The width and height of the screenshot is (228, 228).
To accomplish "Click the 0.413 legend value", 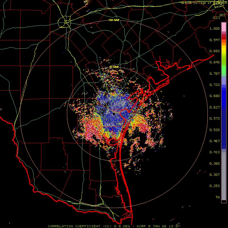I will tap(215, 152).
